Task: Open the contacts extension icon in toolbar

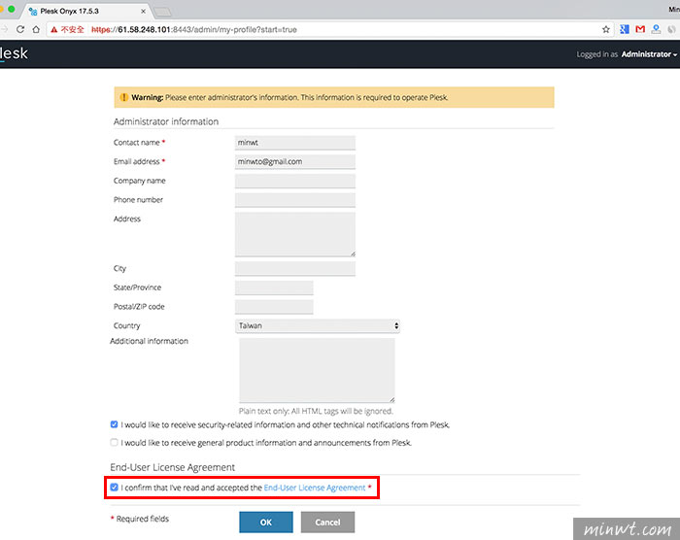Action: click(656, 29)
